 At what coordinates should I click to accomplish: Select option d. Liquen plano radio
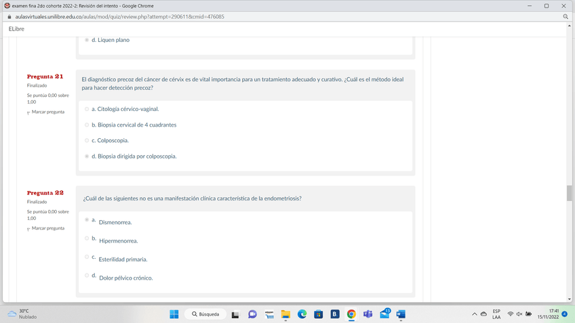click(x=87, y=40)
